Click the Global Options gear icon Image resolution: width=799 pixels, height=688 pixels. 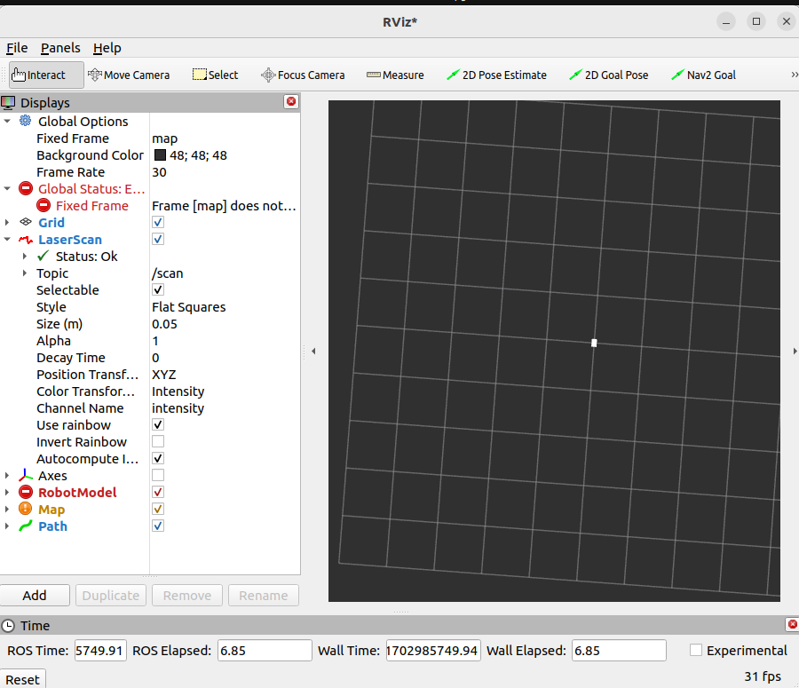[25, 121]
